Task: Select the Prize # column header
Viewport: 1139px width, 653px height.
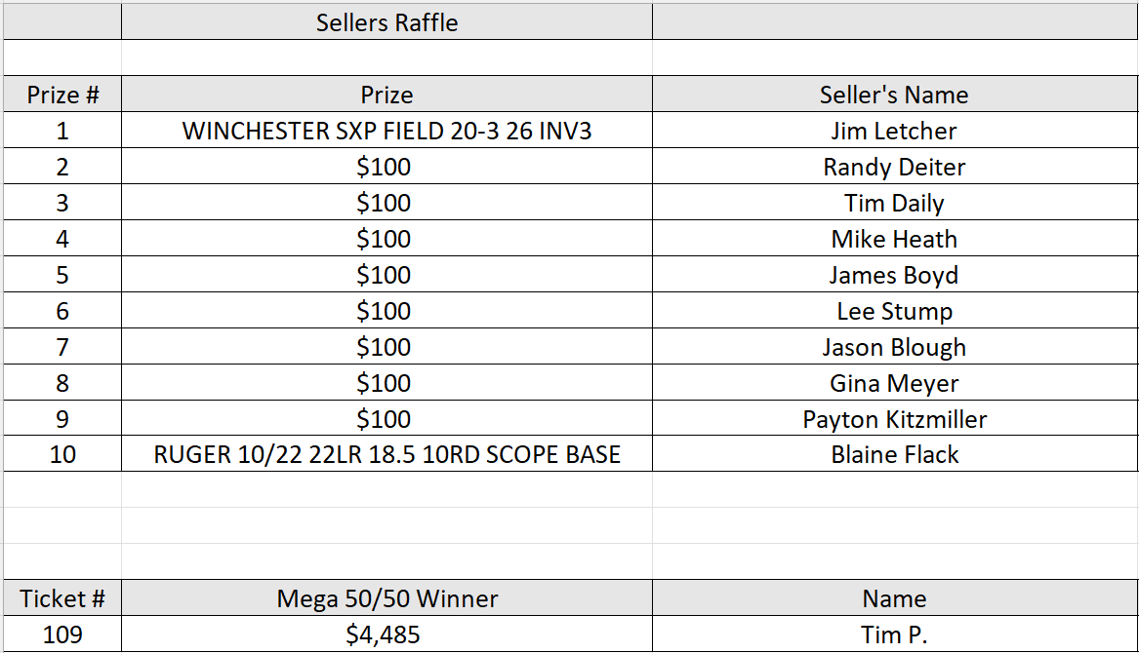Action: (x=62, y=95)
